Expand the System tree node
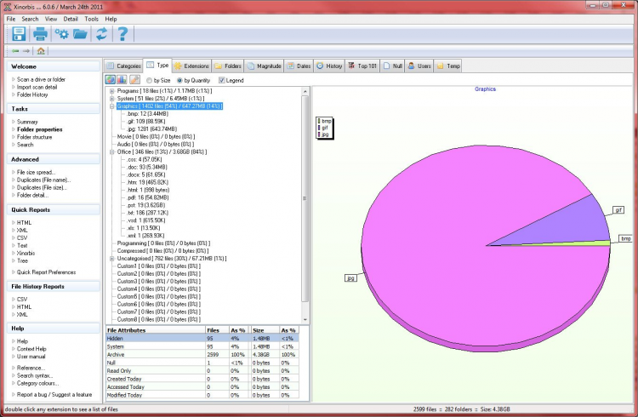 coord(111,98)
